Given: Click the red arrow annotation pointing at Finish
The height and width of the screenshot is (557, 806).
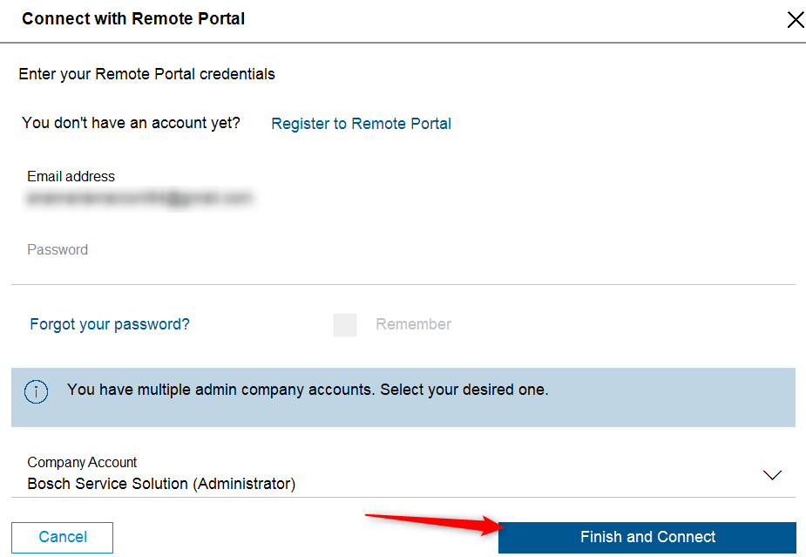Looking at the screenshot, I should point(434,524).
